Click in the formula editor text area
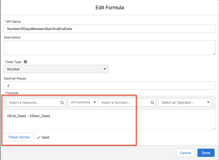 pyautogui.click(x=110, y=120)
